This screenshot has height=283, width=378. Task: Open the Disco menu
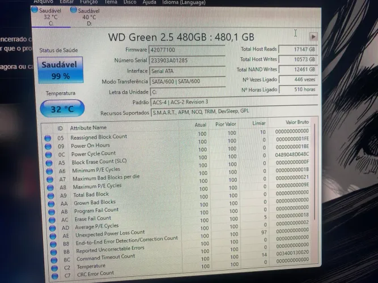pos(130,2)
